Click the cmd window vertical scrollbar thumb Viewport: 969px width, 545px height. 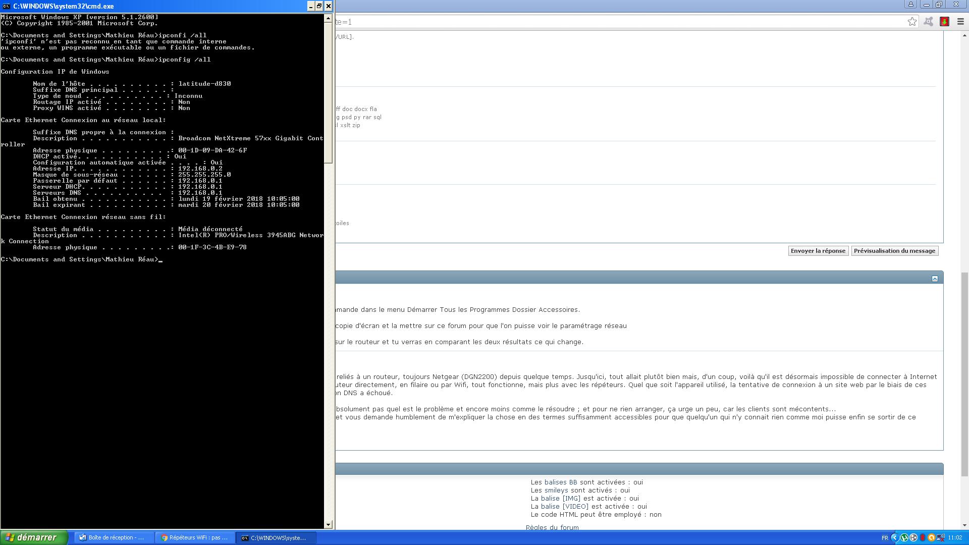[x=328, y=93]
